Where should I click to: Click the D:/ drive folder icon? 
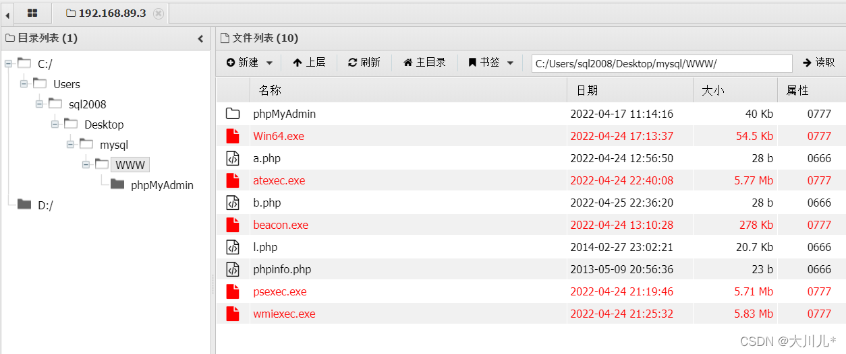[24, 205]
